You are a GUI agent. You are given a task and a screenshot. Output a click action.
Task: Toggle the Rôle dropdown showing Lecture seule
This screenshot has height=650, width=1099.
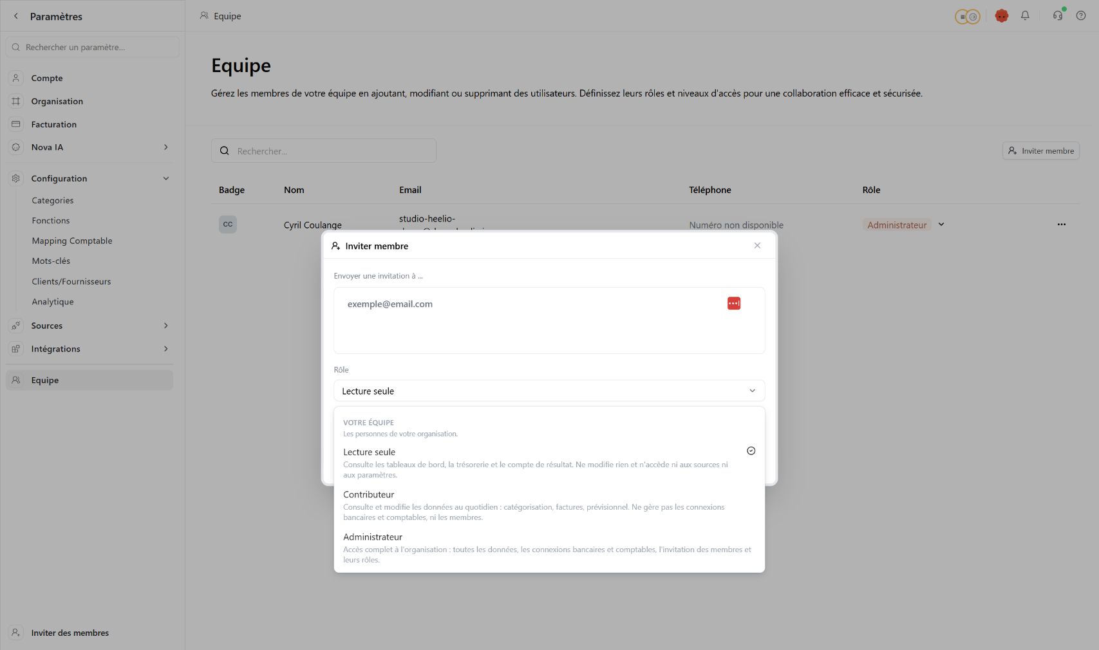pos(549,391)
